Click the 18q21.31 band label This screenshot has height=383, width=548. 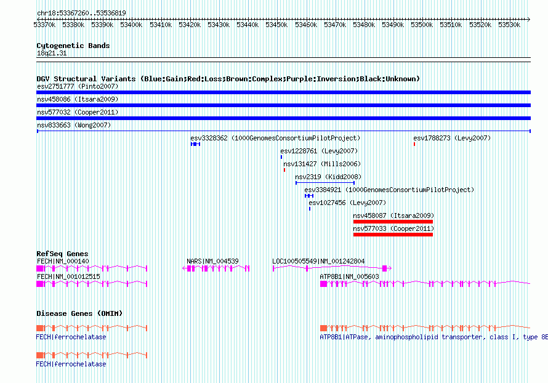coord(52,53)
